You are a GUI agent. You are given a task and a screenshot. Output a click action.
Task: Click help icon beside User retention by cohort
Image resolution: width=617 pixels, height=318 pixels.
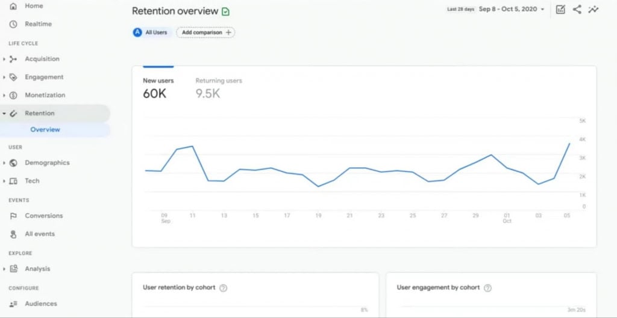pyautogui.click(x=224, y=288)
